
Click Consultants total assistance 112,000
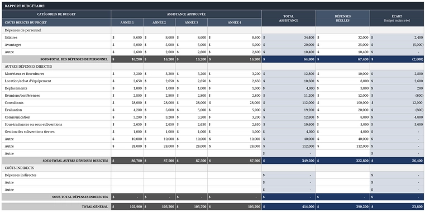pyautogui.click(x=289, y=102)
